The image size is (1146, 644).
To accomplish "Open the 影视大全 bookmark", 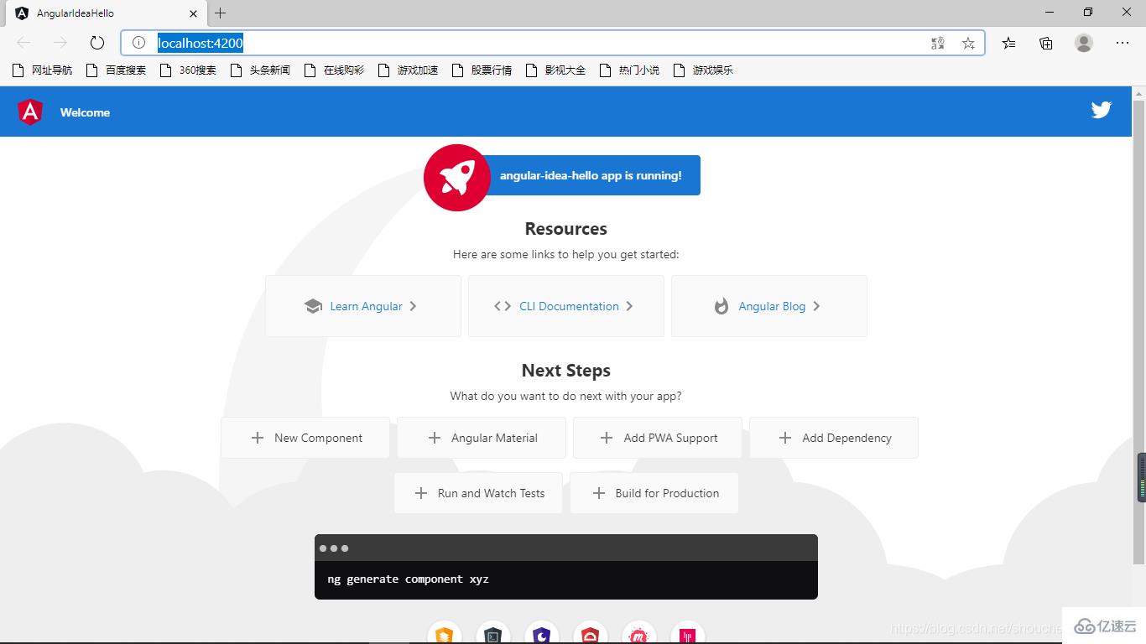I will [556, 70].
